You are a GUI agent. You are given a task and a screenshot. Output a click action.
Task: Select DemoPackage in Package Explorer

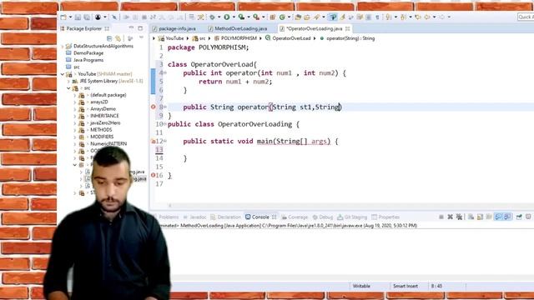click(88, 53)
